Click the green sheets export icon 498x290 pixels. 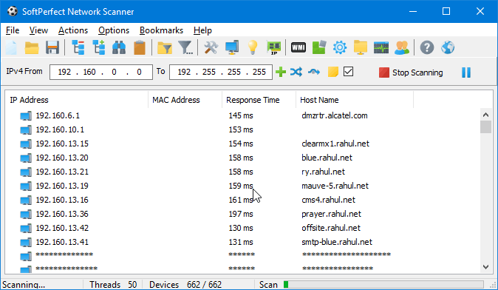(319, 47)
